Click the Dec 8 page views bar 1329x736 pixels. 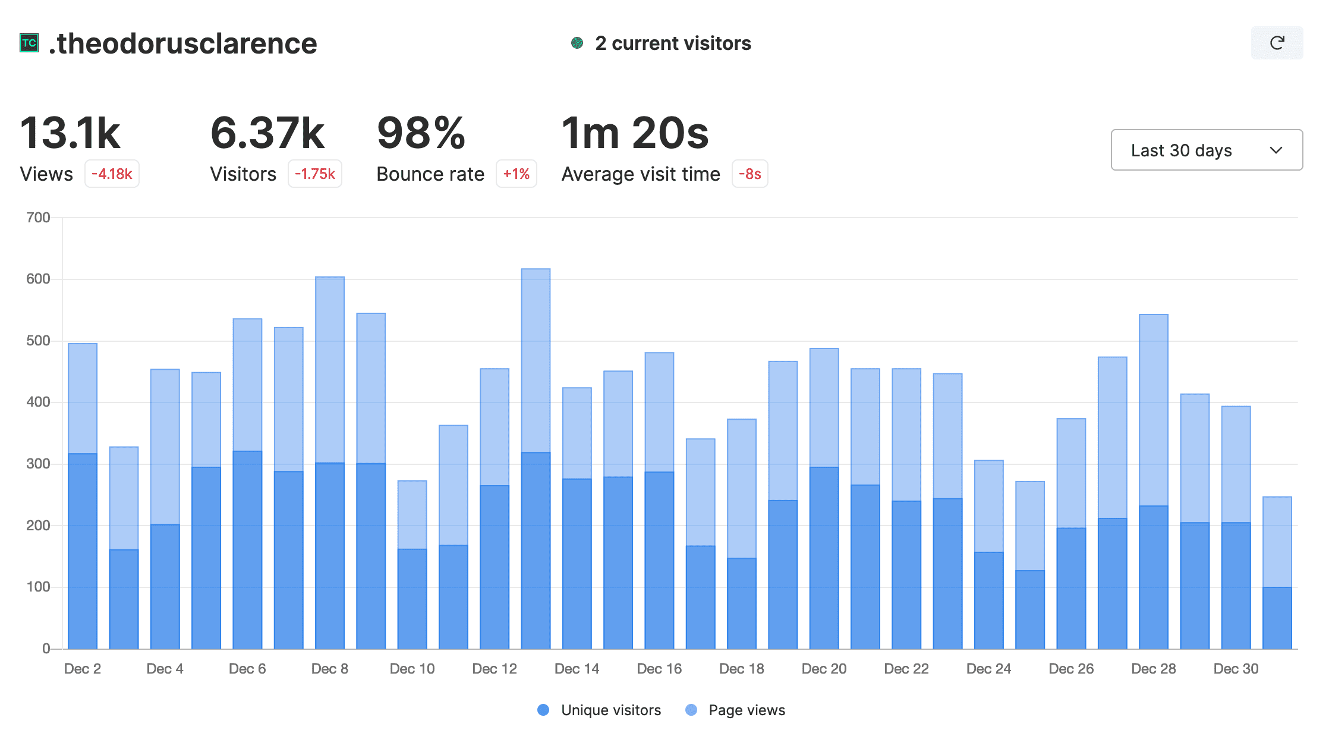(330, 370)
